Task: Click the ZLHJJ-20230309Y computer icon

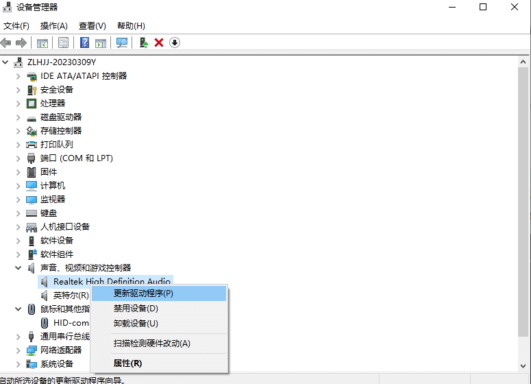Action: 18,62
